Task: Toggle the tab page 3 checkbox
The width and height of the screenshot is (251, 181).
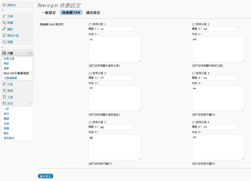Action: pos(90,73)
